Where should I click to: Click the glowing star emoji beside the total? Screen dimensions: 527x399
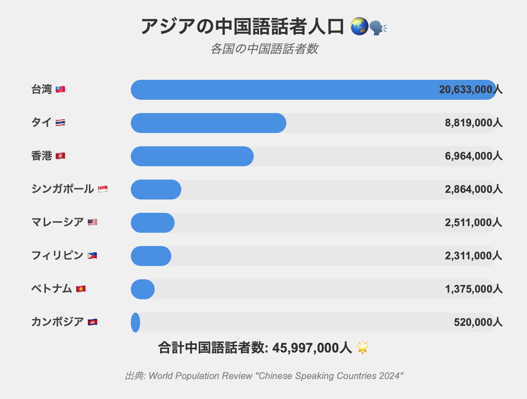pyautogui.click(x=362, y=348)
